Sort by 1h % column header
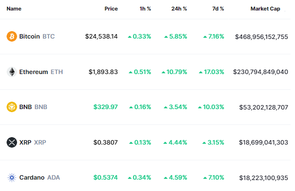 tap(144, 9)
